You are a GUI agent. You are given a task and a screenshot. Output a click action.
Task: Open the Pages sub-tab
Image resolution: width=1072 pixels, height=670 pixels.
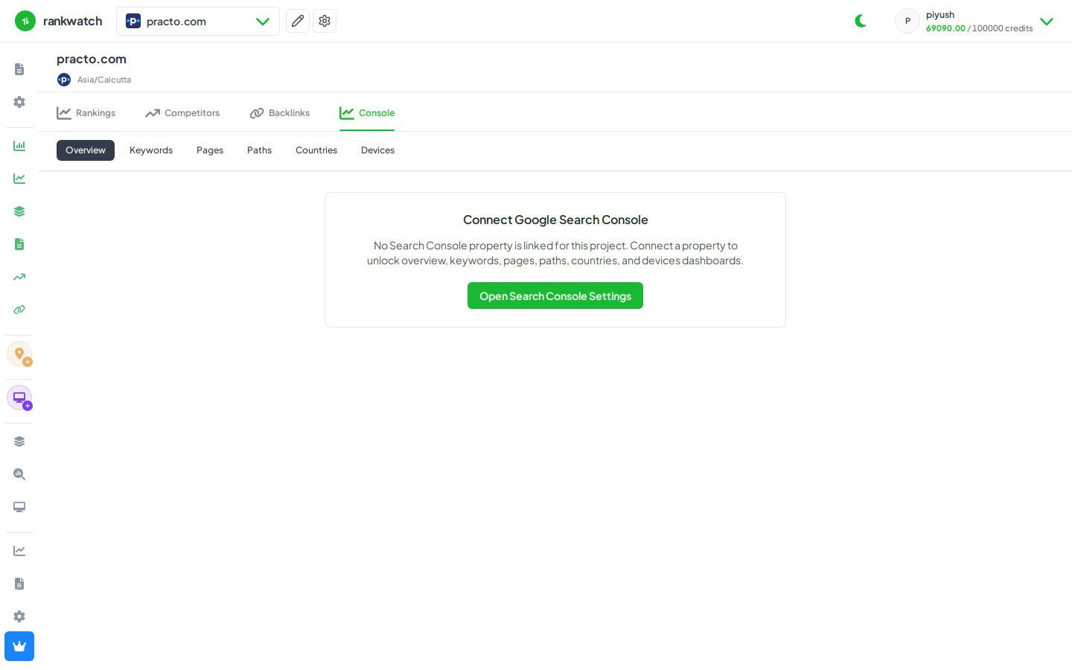point(210,150)
